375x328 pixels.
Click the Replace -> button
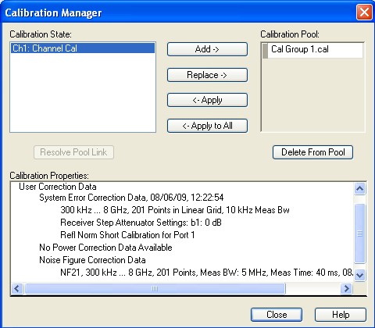click(207, 75)
